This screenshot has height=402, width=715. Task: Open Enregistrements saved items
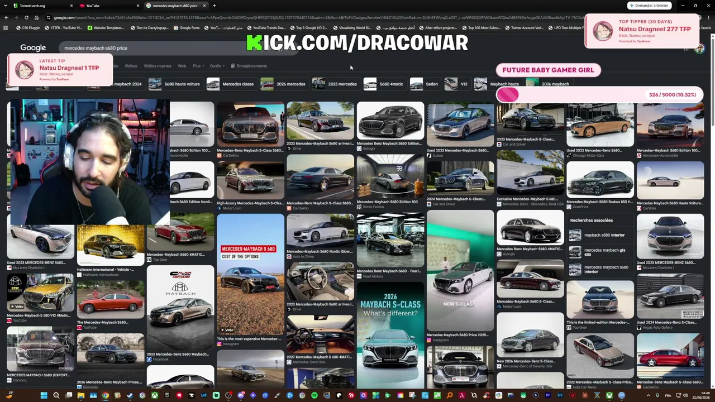[x=249, y=66]
